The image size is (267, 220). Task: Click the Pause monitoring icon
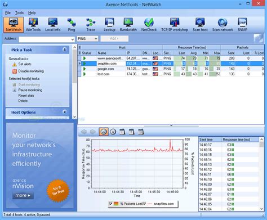coord(15,90)
